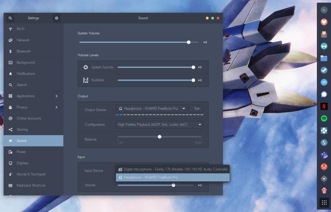Open Signal messenger from the dock
The height and width of the screenshot is (212, 331).
coord(324,94)
